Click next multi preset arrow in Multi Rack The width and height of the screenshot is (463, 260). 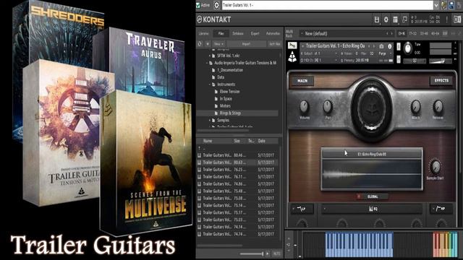coord(392,34)
